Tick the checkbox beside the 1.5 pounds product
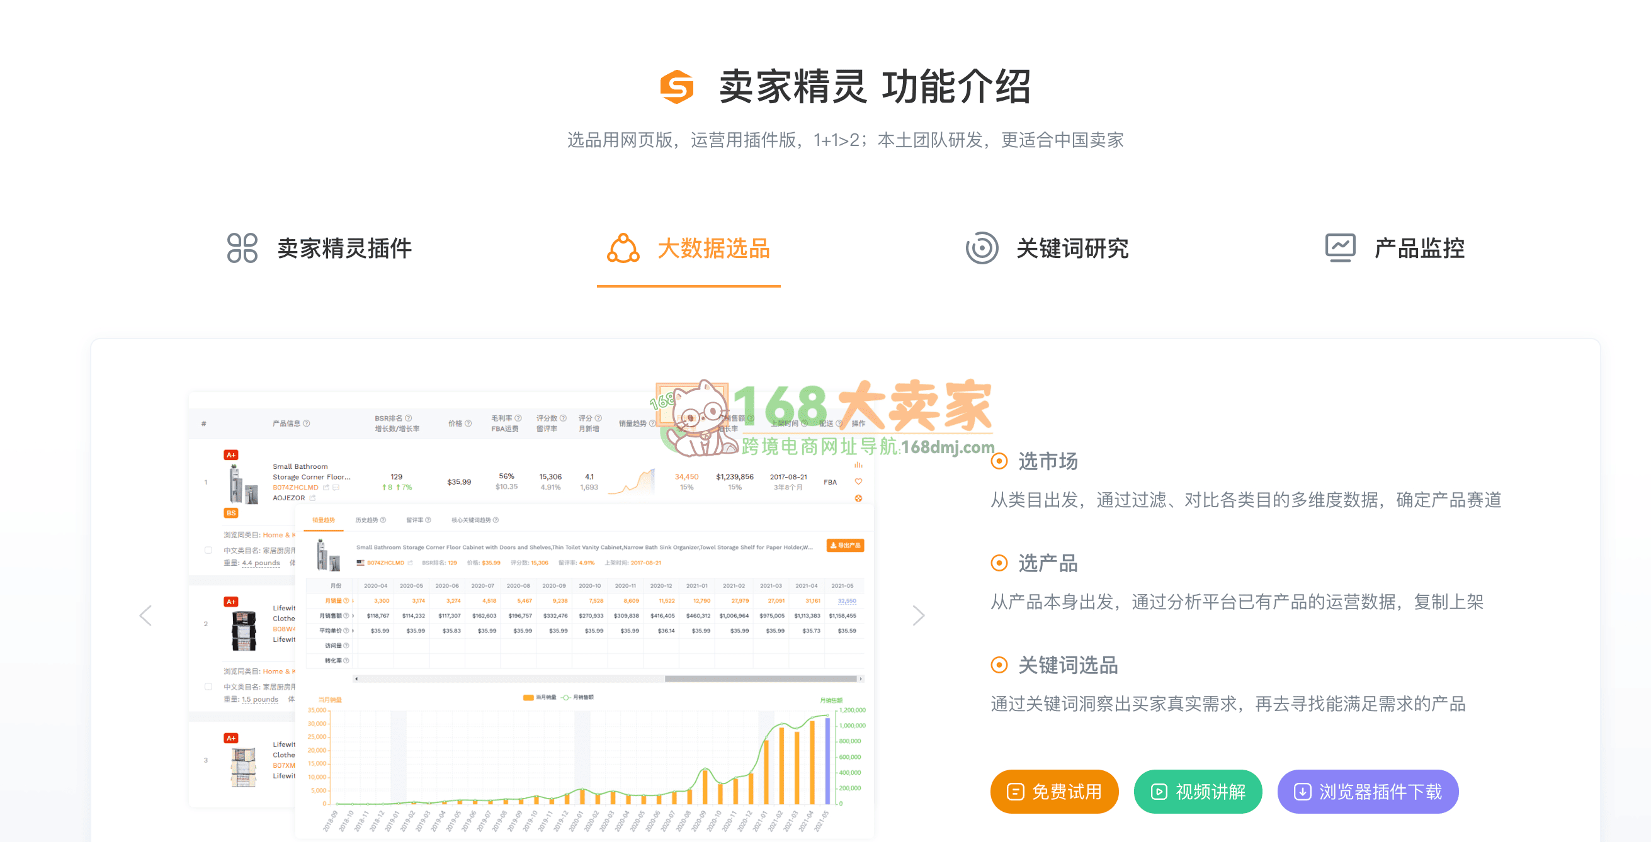 coord(208,687)
